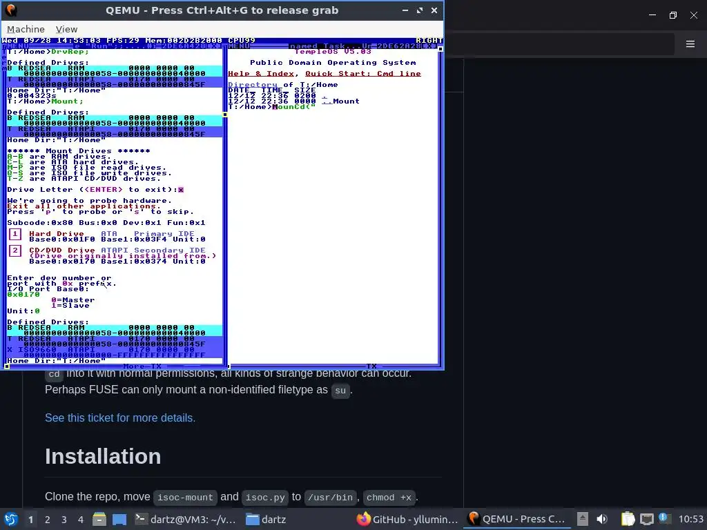This screenshot has width=707, height=530.
Task: Click the green Mount; command
Action: (x=67, y=101)
